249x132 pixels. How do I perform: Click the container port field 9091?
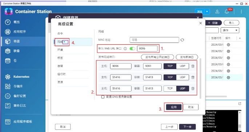(152, 66)
